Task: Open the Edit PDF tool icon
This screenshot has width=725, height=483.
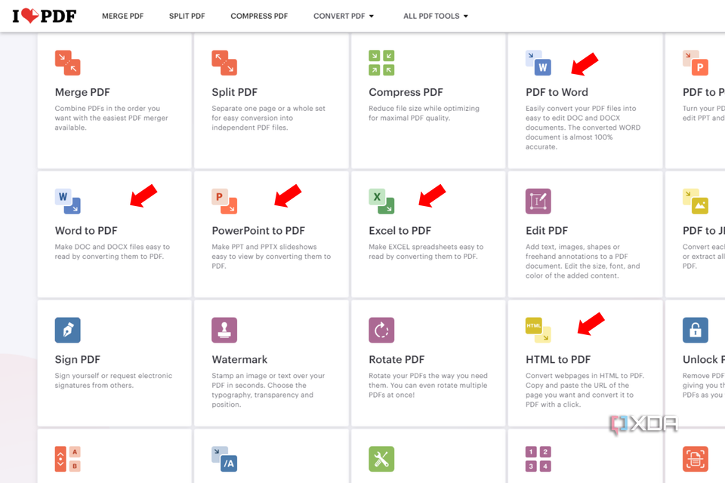Action: point(538,201)
